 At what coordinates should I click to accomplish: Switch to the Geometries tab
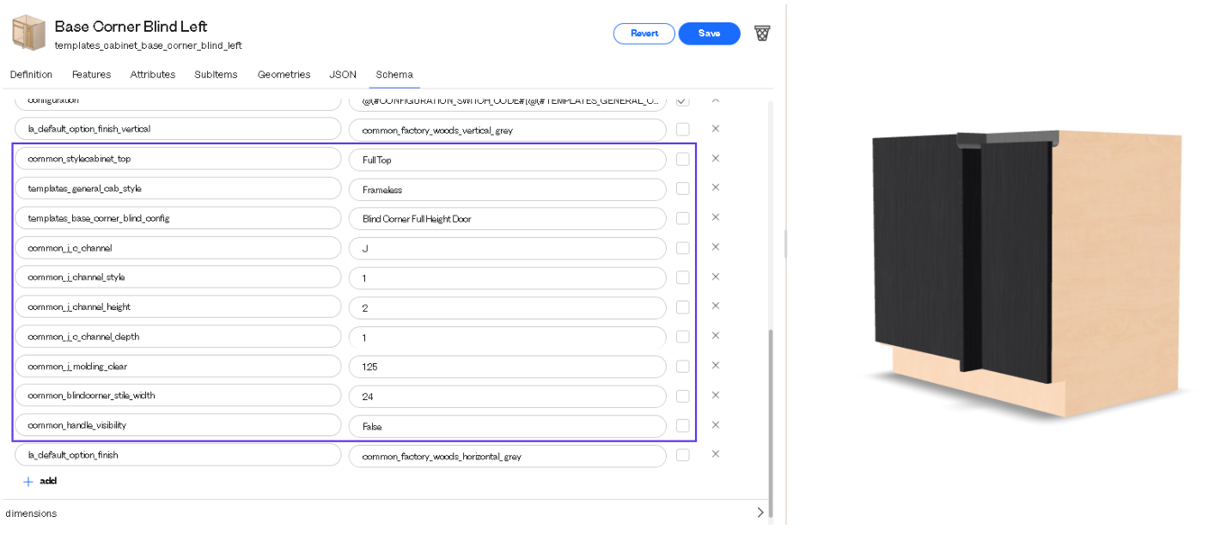pos(284,75)
